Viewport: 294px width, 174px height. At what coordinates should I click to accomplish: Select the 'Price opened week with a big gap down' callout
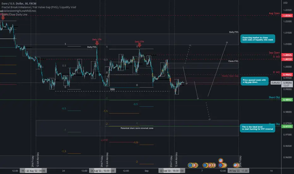(x=255, y=81)
